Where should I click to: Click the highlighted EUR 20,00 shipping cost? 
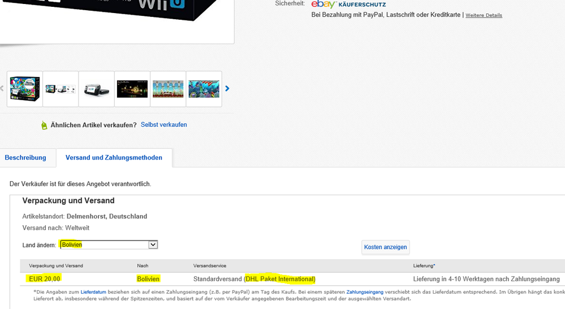coord(45,279)
